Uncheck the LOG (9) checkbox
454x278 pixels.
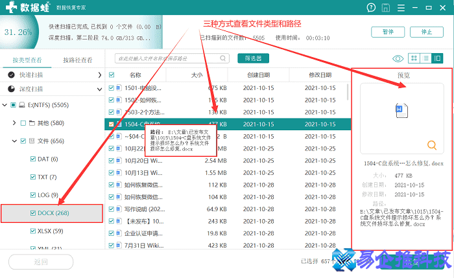coord(33,195)
